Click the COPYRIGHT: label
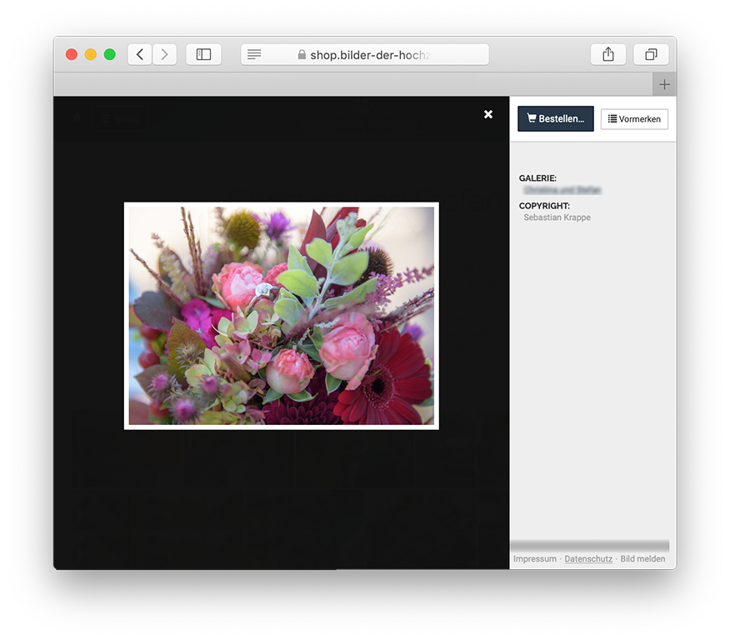Viewport: 730px width, 640px height. [544, 206]
